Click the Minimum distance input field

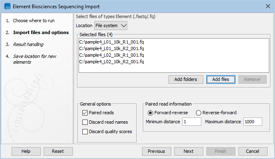tap(192, 122)
